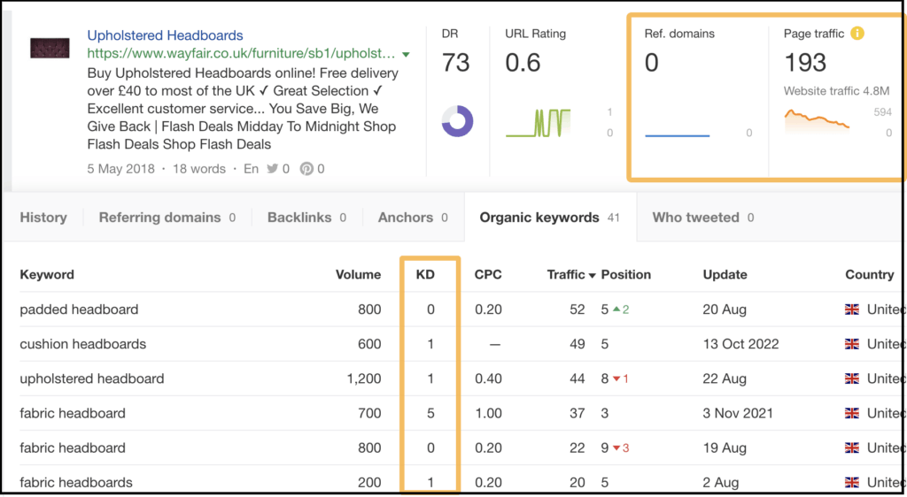This screenshot has height=497, width=907.
Task: Click the red down arrow in 19 Aug row
Action: (616, 448)
